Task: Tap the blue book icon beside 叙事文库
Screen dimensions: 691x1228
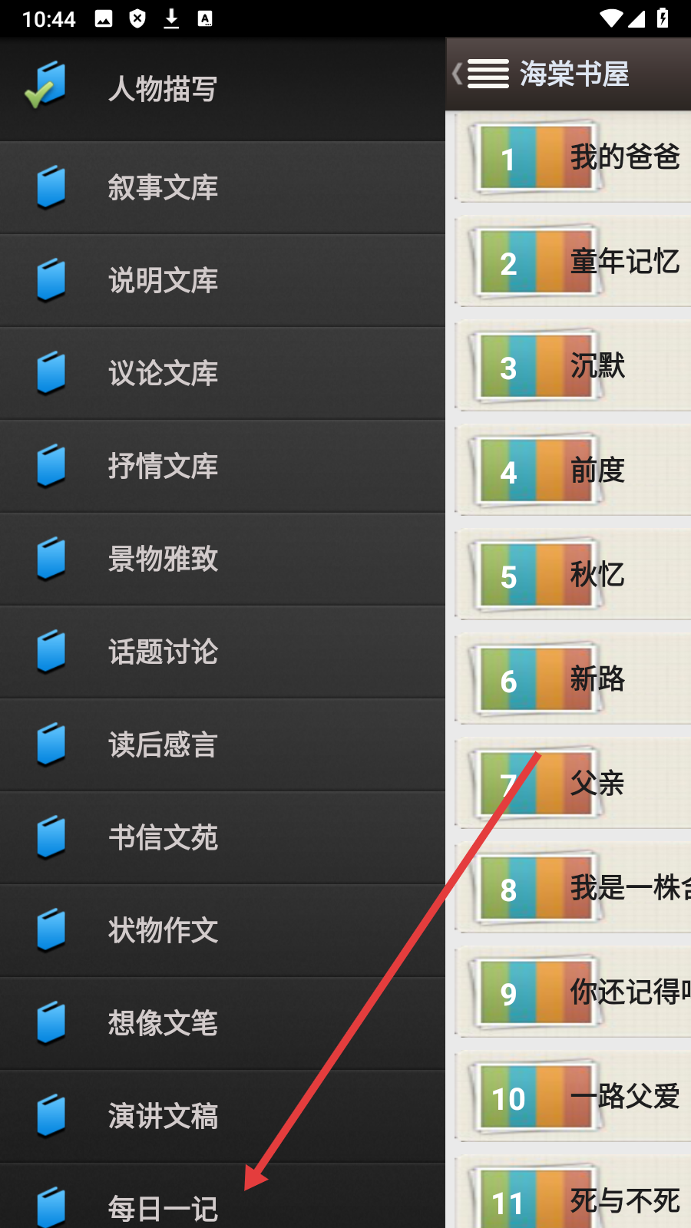Action: 51,187
